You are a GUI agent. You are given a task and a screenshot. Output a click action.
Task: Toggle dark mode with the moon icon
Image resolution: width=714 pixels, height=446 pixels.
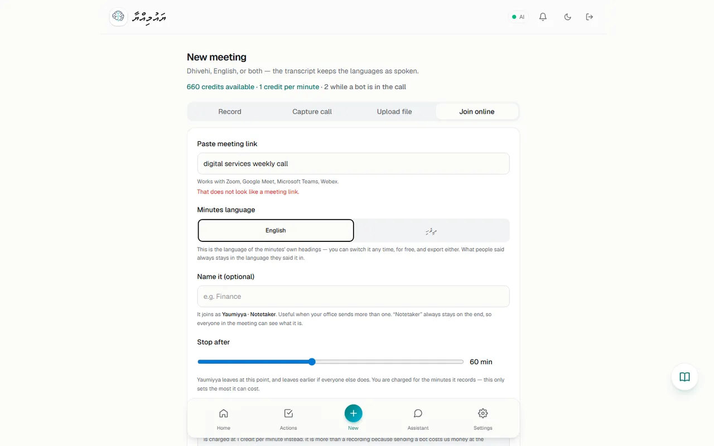[x=567, y=17]
